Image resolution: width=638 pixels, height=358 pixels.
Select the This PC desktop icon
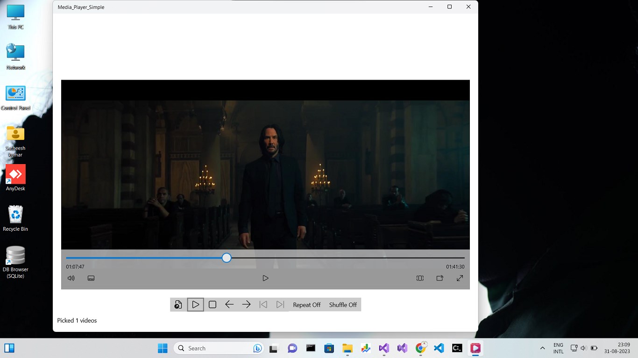(x=15, y=17)
